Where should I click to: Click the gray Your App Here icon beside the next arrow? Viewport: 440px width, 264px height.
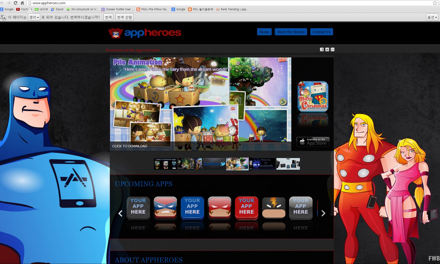[x=301, y=208]
